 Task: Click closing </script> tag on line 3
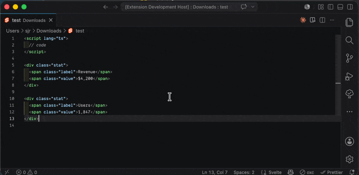[35, 52]
